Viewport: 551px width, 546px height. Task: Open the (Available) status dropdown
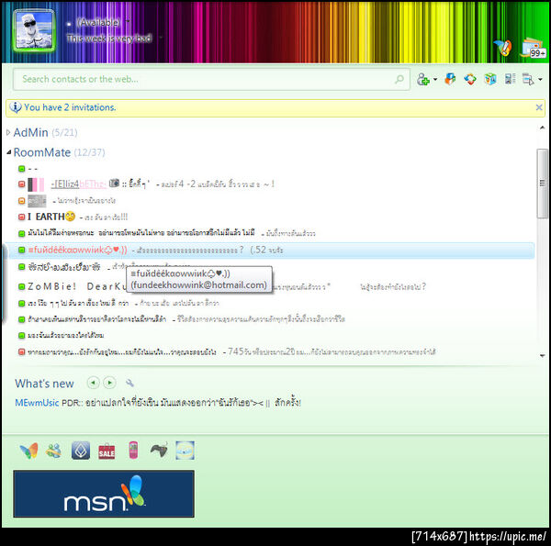click(x=99, y=22)
